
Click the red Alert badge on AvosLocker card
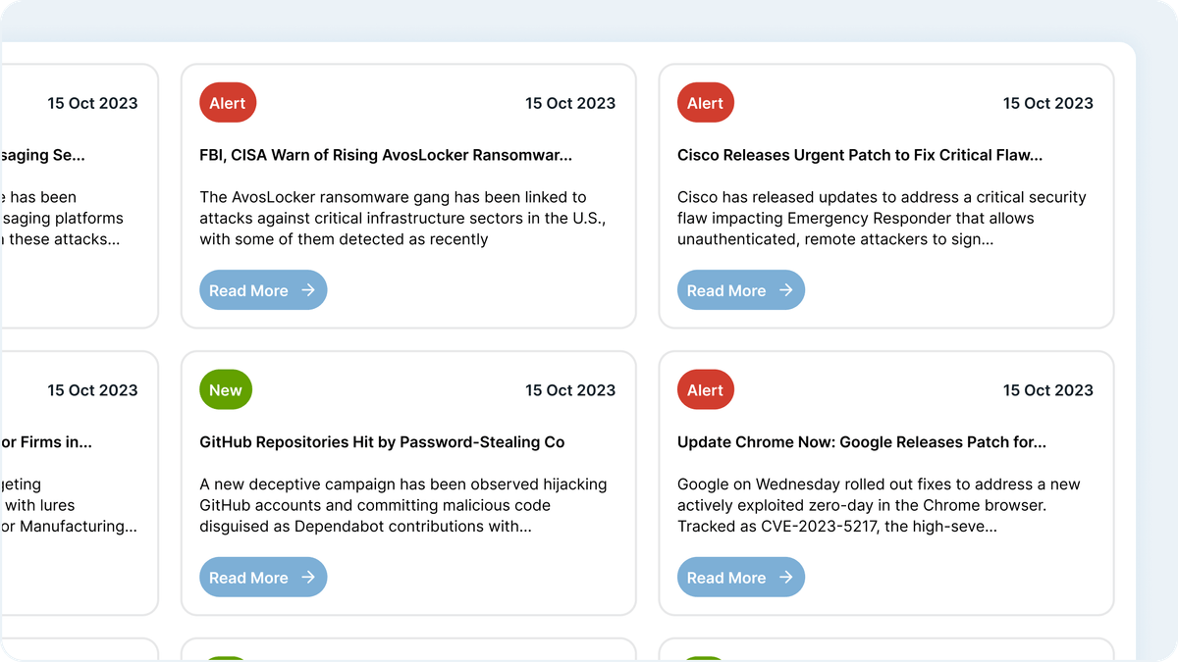[x=228, y=103]
